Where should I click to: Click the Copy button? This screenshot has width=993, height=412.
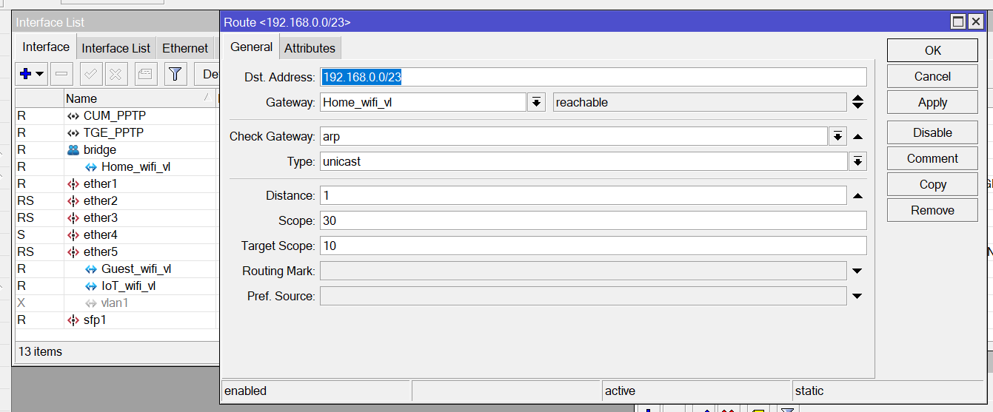(932, 184)
